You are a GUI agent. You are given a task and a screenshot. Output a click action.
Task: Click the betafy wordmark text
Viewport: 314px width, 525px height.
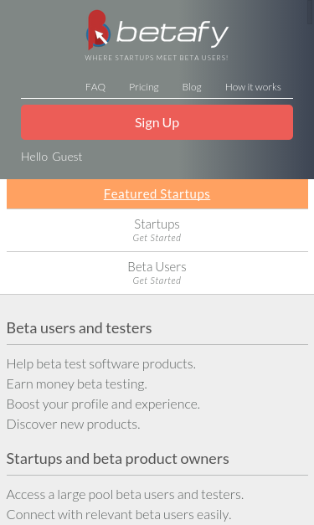(172, 34)
